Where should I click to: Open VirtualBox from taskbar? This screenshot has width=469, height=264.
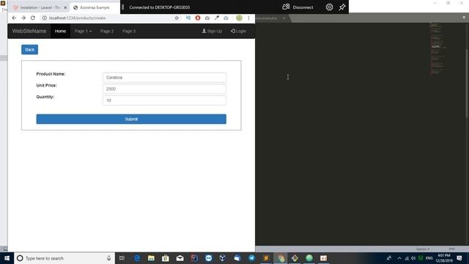pos(223,258)
